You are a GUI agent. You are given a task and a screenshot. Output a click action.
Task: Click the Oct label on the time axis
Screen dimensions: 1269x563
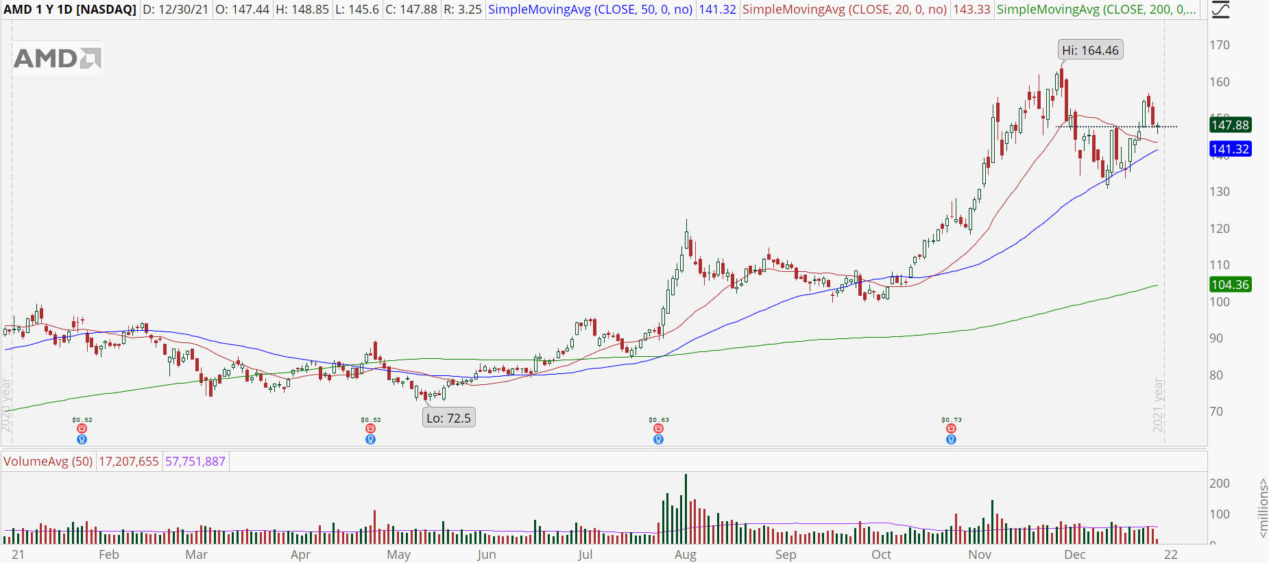point(882,555)
